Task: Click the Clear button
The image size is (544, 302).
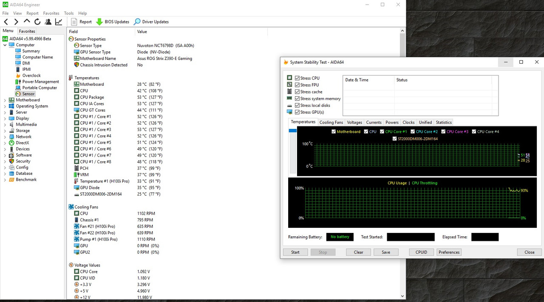Action: pyautogui.click(x=359, y=252)
